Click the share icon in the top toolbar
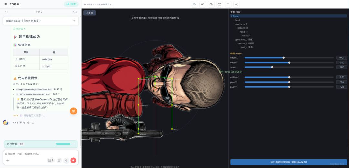 [x=237, y=4]
